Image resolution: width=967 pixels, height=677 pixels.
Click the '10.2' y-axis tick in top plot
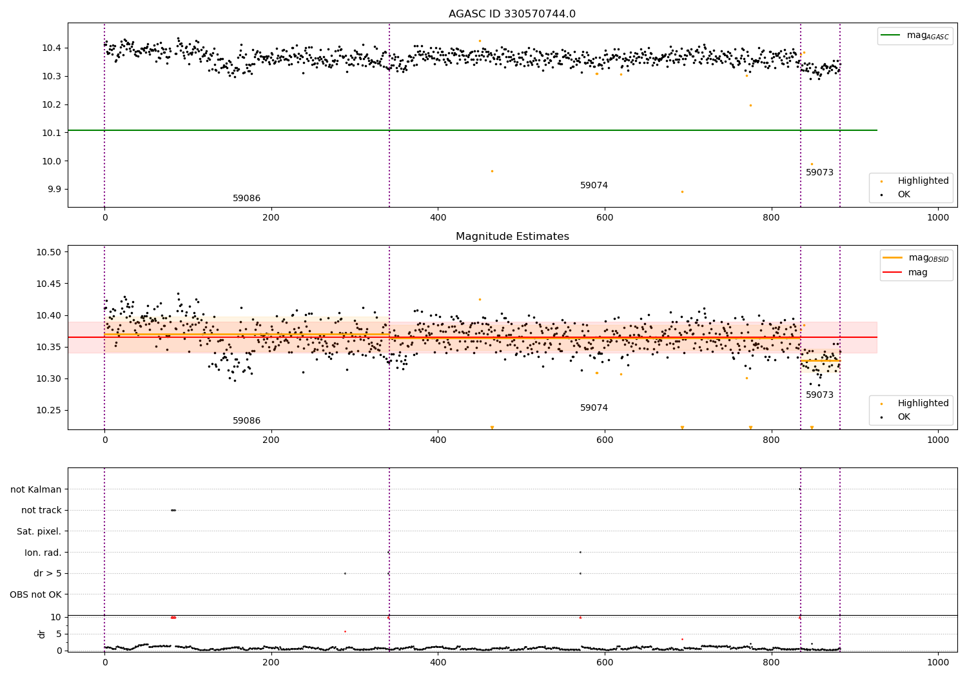pyautogui.click(x=51, y=104)
